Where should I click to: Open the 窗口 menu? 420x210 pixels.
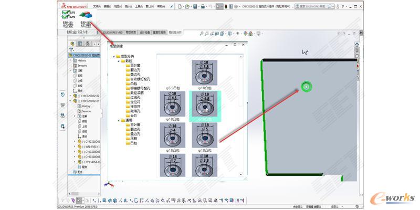(150, 6)
